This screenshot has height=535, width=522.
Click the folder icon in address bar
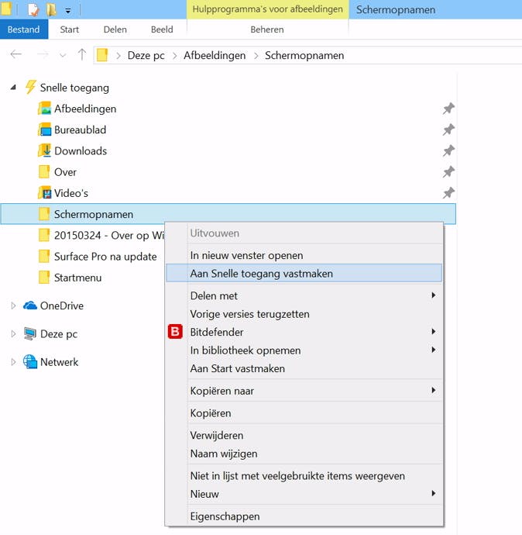click(x=102, y=55)
